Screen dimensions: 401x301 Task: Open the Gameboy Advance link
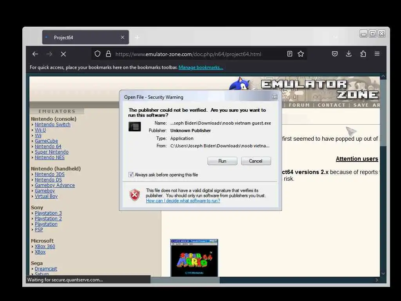[55, 185]
